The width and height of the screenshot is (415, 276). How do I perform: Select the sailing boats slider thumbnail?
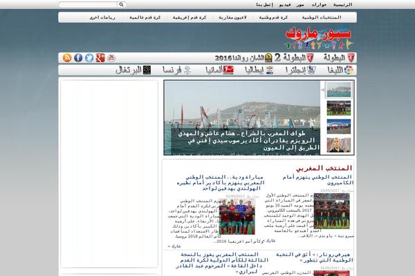[339, 90]
